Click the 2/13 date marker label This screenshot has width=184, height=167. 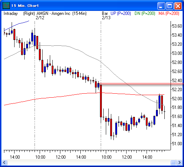106,18
